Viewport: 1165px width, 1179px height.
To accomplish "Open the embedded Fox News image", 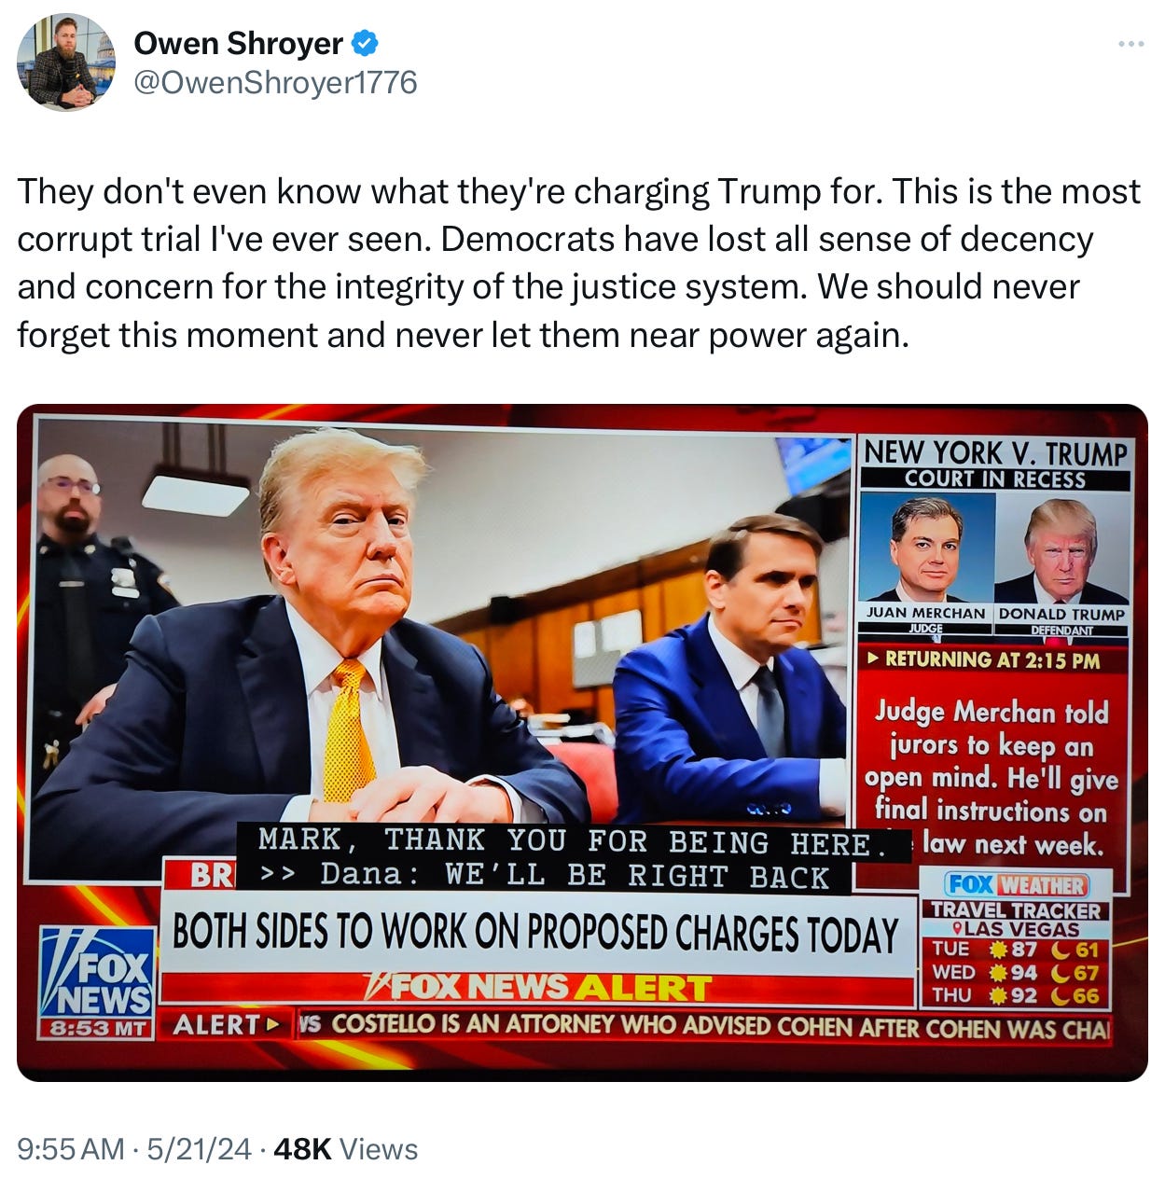I will [582, 742].
